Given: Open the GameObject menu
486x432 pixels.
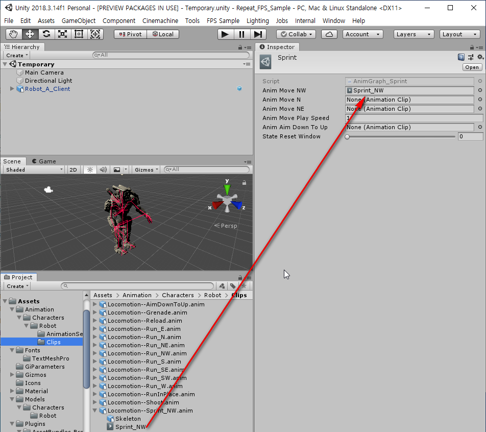Looking at the screenshot, I should (x=79, y=21).
